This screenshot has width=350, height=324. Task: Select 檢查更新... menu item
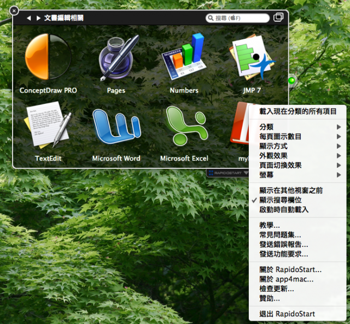[297, 289]
